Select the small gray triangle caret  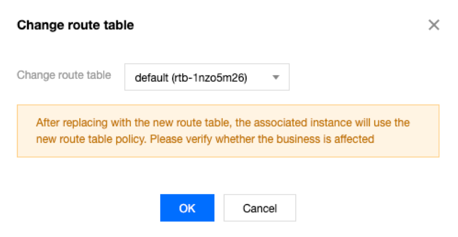click(x=276, y=77)
